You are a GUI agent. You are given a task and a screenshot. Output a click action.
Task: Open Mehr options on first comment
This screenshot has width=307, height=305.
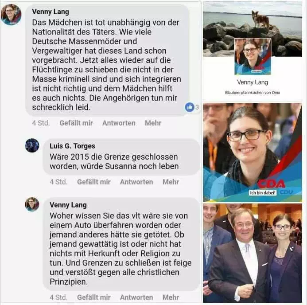click(x=153, y=123)
